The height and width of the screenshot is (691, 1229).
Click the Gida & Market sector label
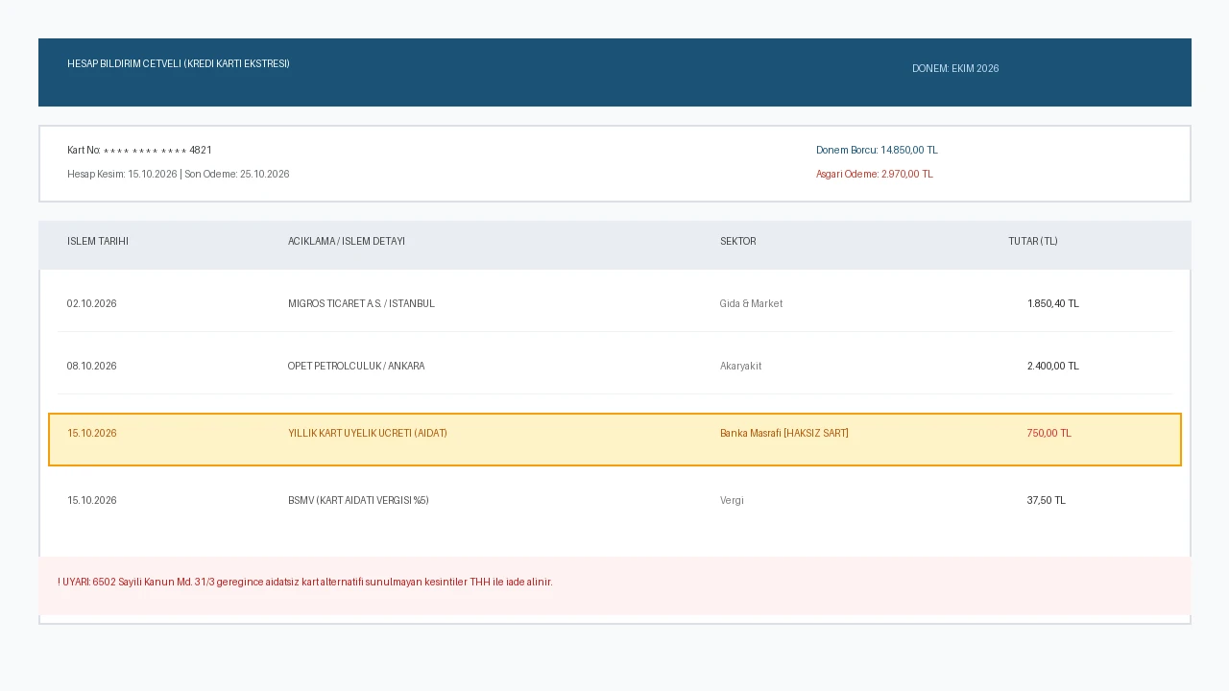point(752,304)
